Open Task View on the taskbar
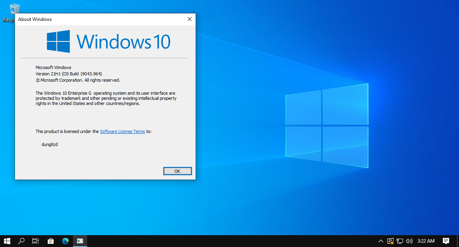Screen dimensions: 459x247 pyautogui.click(x=35, y=241)
